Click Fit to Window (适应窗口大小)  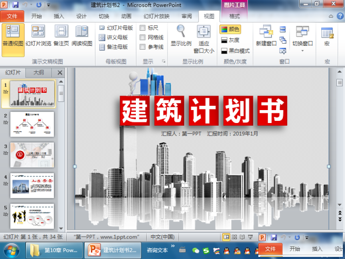pos(204,39)
